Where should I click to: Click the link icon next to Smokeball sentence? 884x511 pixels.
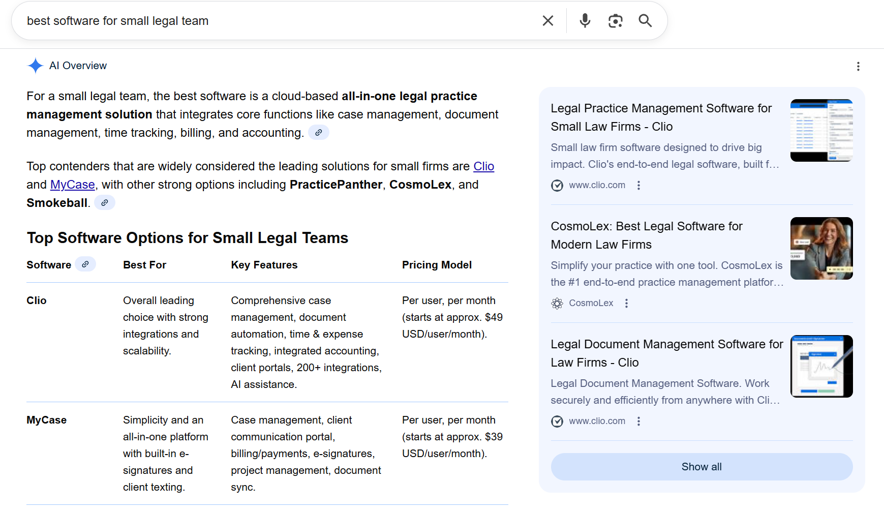(x=105, y=202)
